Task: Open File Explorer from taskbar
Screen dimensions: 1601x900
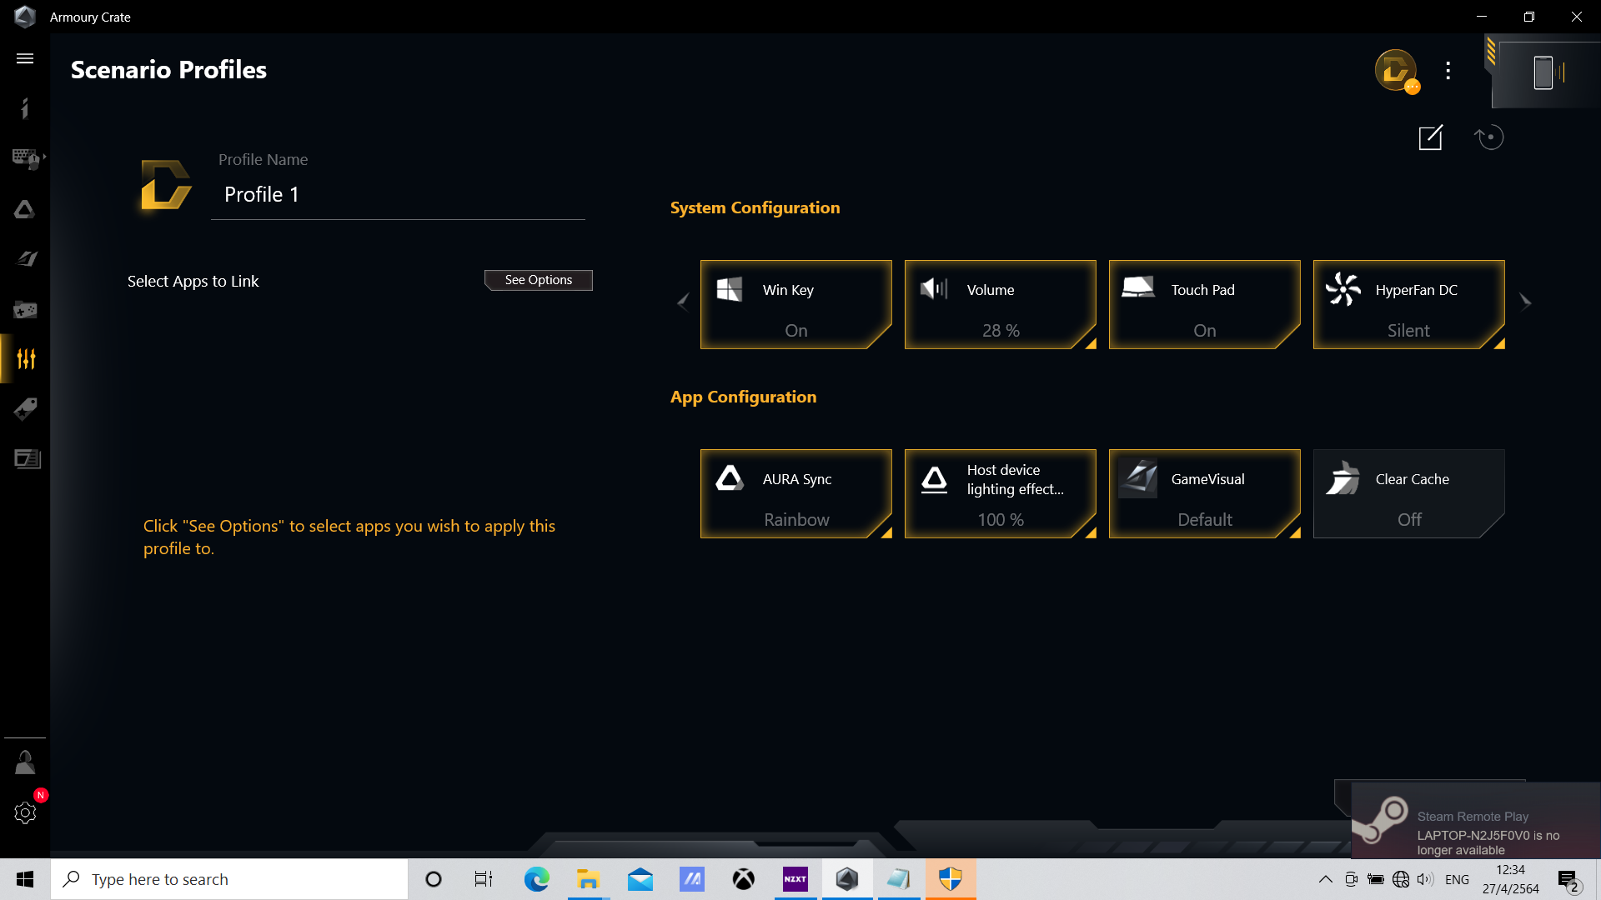Action: pyautogui.click(x=588, y=879)
